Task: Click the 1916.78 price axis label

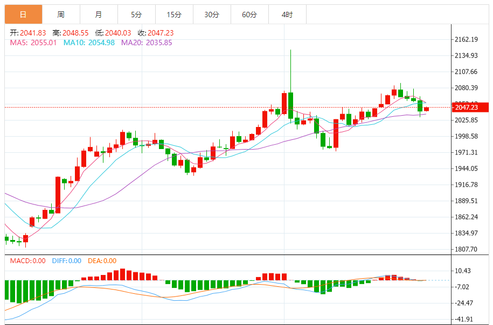Action: click(x=466, y=185)
